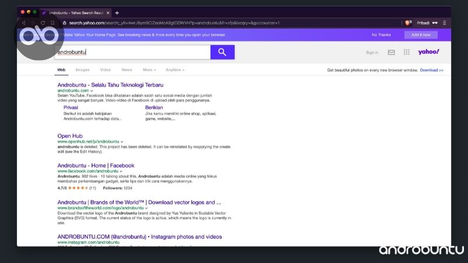Screen dimensions: 468x263
Task: Go back with the browser back arrow
Action: coord(23,23)
